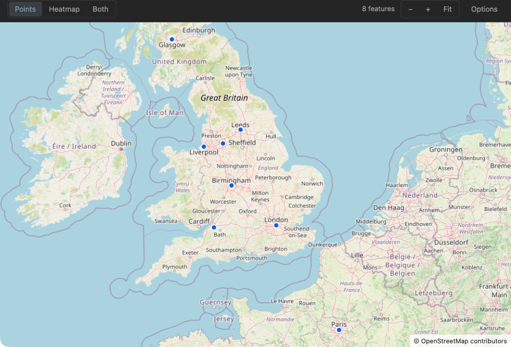Click the 'Exeter' city label
511x347 pixels.
191,253
